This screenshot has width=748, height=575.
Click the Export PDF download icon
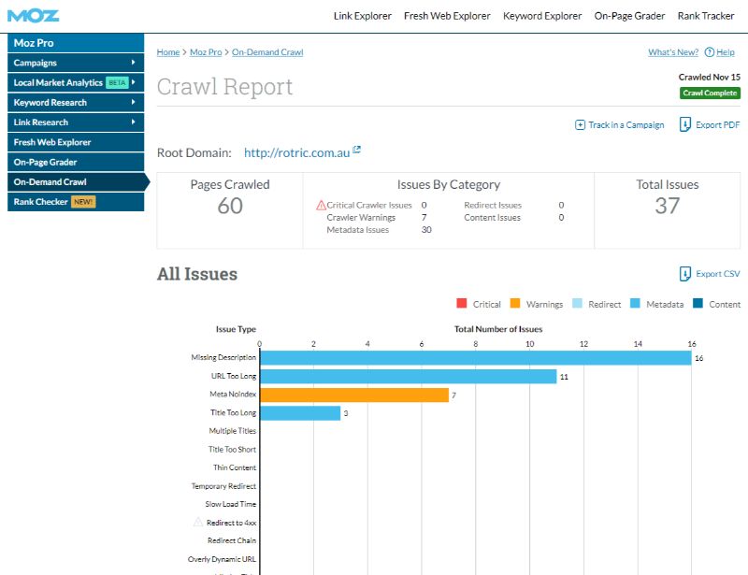[x=685, y=124]
